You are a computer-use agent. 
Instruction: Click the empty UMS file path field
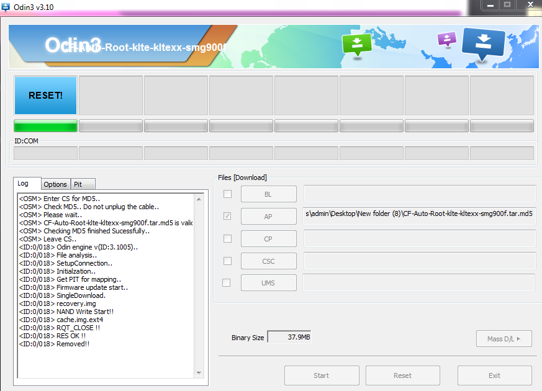click(418, 283)
